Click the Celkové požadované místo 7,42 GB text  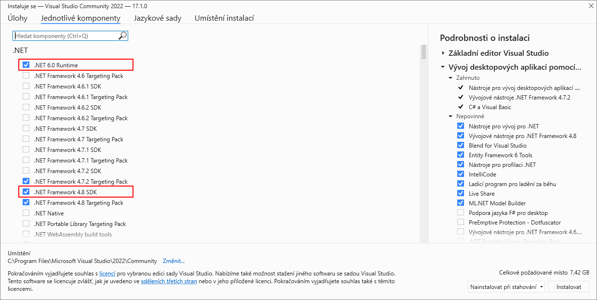point(544,272)
